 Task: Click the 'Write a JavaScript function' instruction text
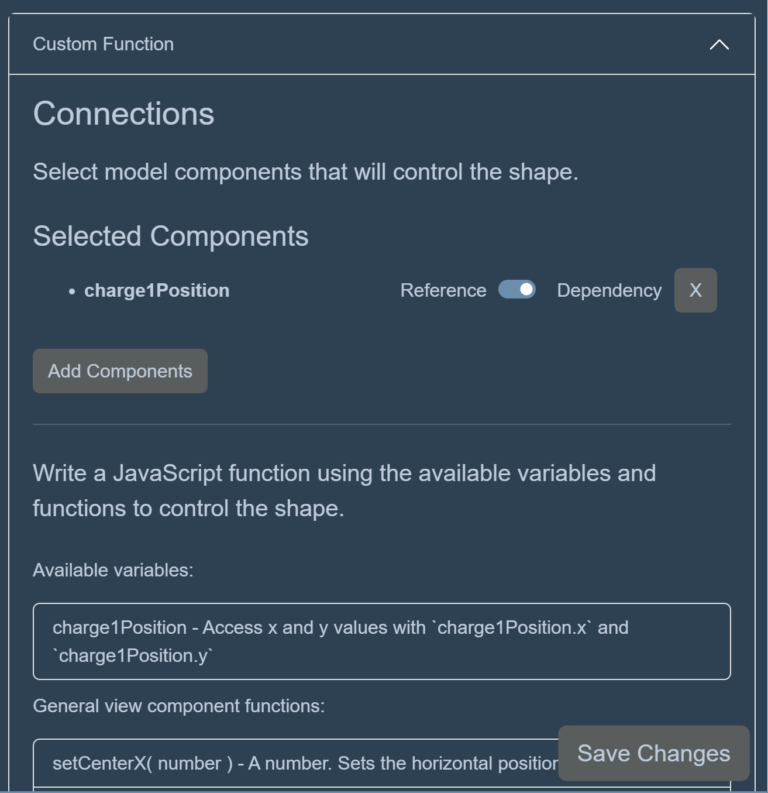pos(345,490)
